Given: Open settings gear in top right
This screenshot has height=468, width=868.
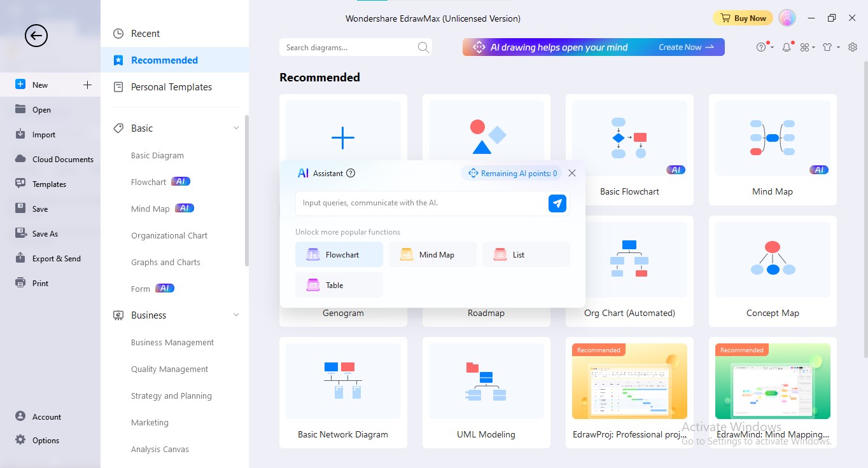Looking at the screenshot, I should [853, 47].
